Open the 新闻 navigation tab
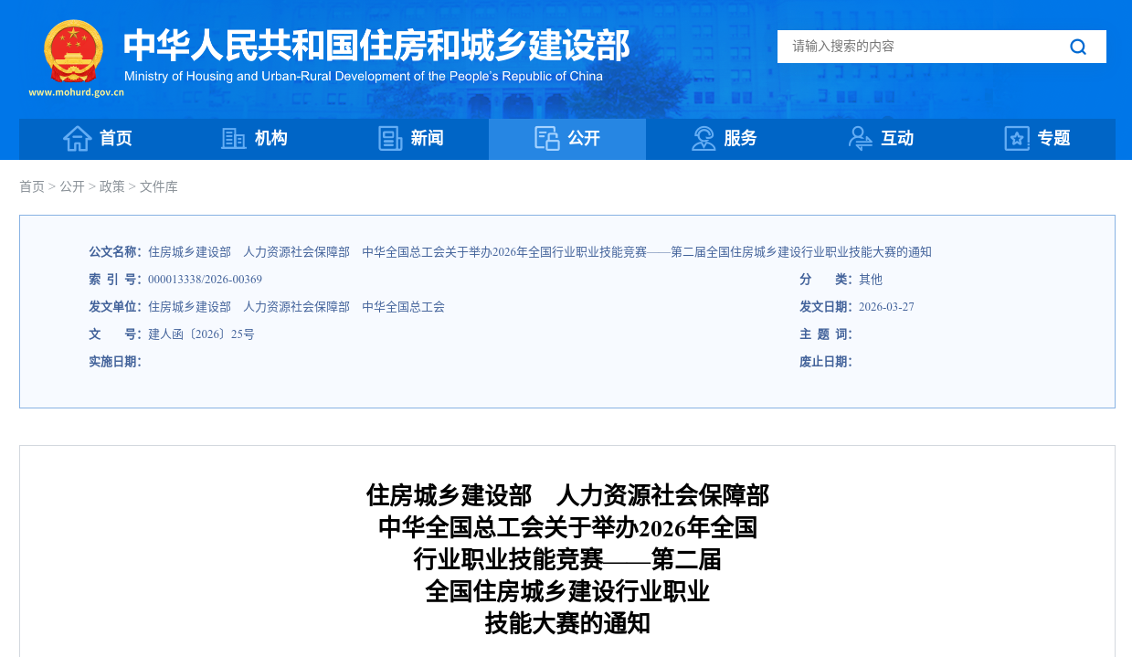Image resolution: width=1132 pixels, height=657 pixels. 427,139
